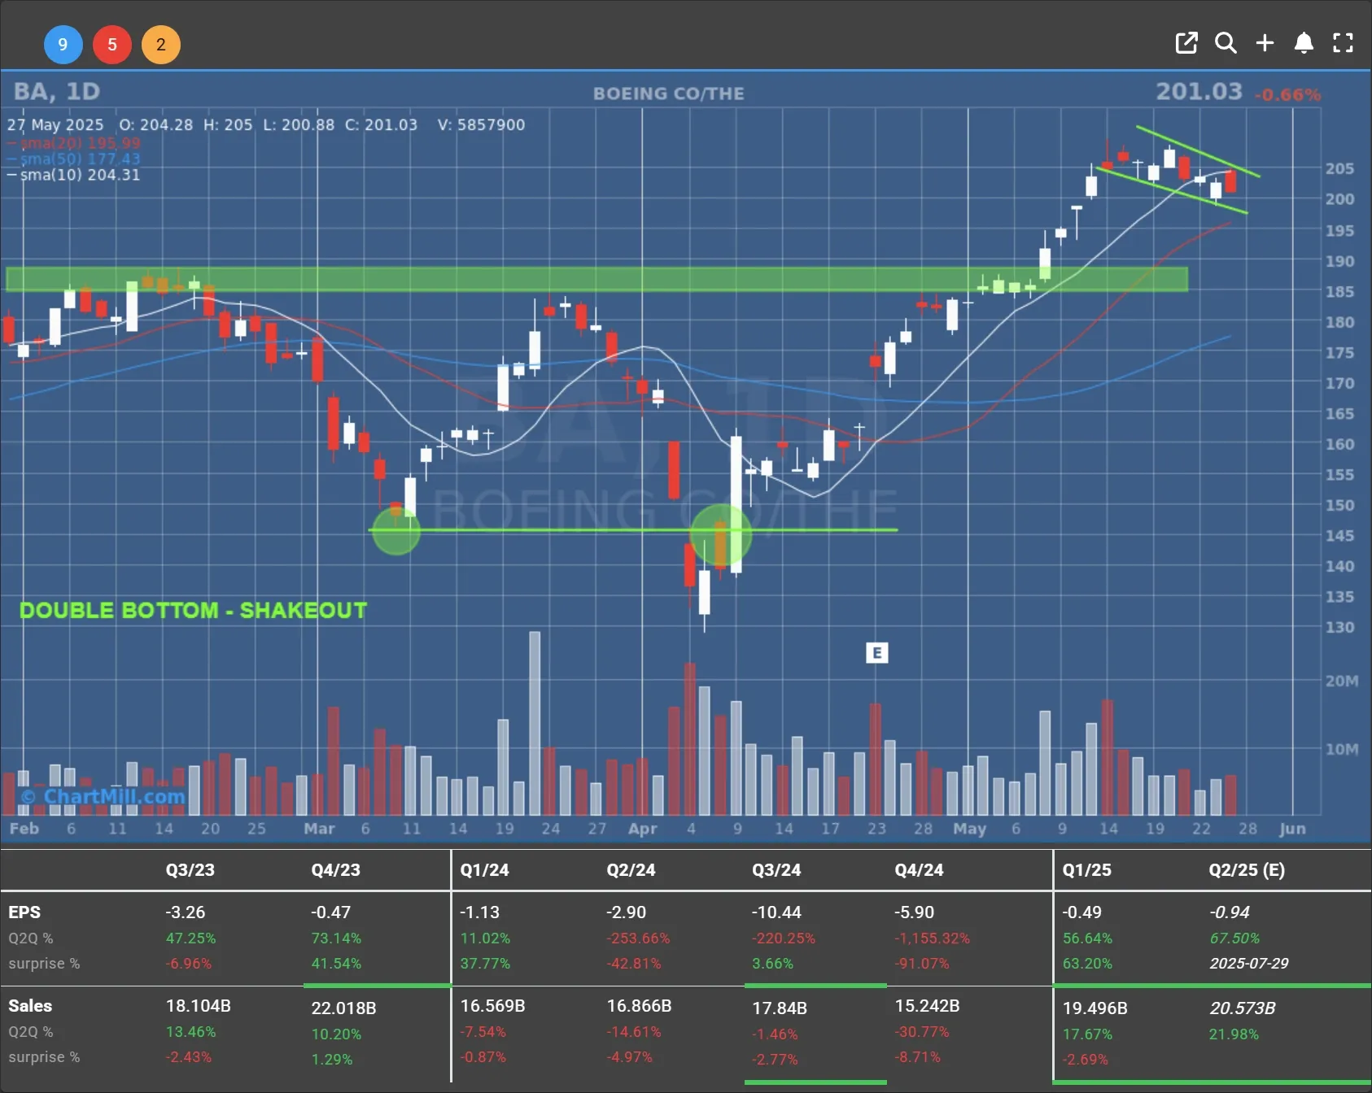Click the V: 5857900 volume readout
Screen dimensions: 1372x1093
click(481, 125)
